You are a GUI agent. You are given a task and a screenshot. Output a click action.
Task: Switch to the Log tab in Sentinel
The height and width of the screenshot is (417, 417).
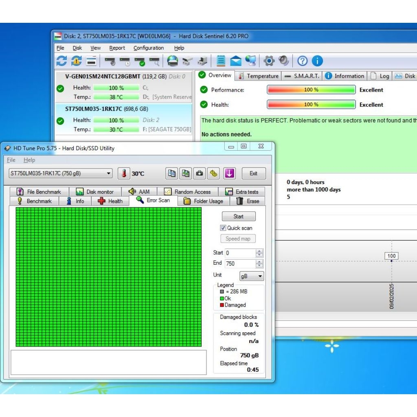click(380, 76)
